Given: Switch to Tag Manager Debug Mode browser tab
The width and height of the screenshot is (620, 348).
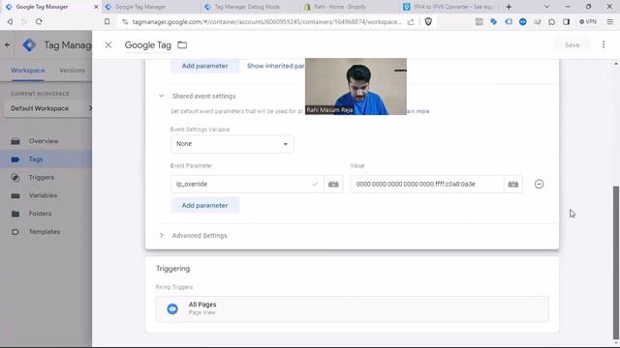Looking at the screenshot, I should click(247, 7).
